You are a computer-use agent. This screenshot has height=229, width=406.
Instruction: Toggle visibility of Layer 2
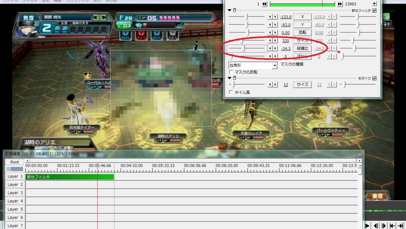click(15, 185)
